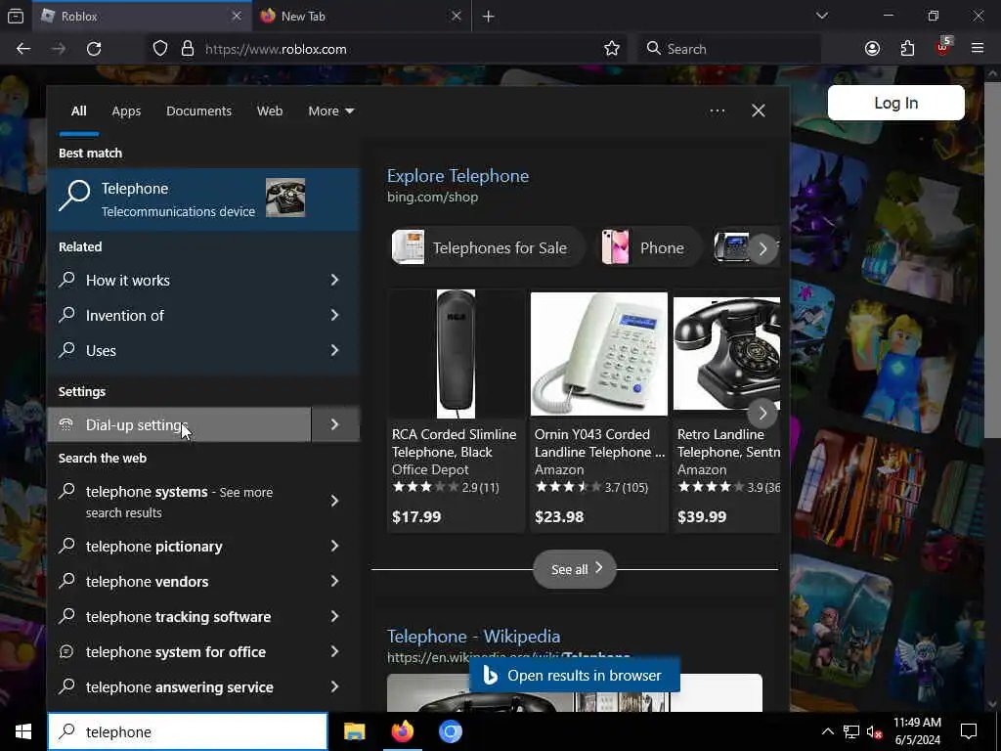Advance the category chips arrow
The height and width of the screenshot is (751, 1001).
click(x=762, y=247)
